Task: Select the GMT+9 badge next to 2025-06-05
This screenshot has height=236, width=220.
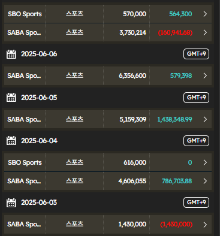Action: (x=196, y=98)
